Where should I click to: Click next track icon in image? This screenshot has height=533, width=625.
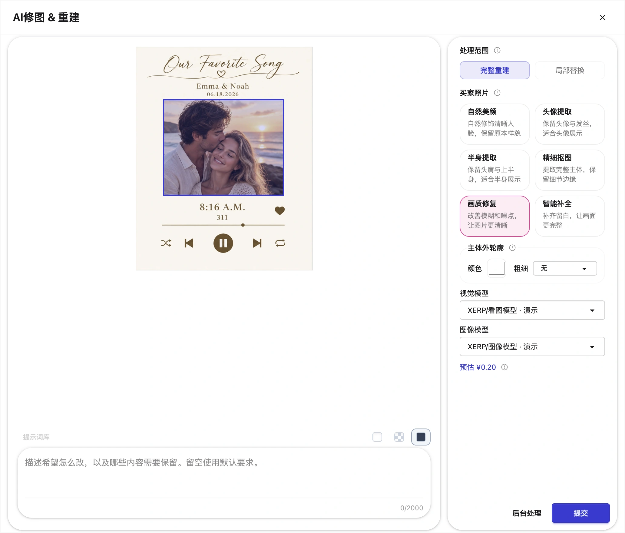click(x=257, y=243)
